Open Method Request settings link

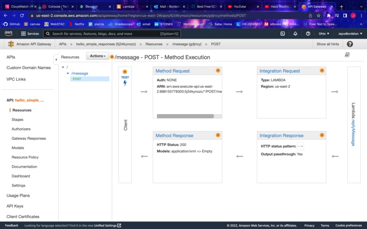click(173, 71)
